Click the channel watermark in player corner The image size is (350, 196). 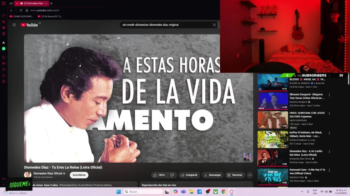coord(247,157)
